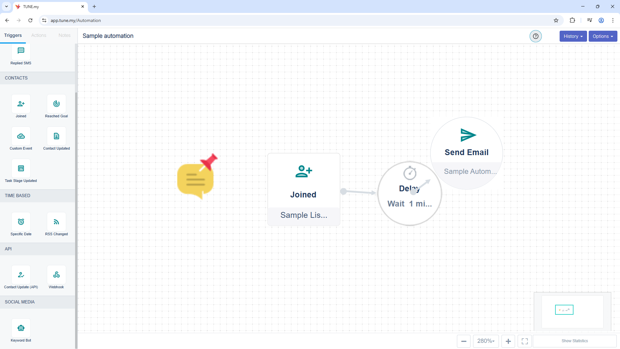Choose the Keyword Bot social media trigger
620x349 pixels.
21,328
